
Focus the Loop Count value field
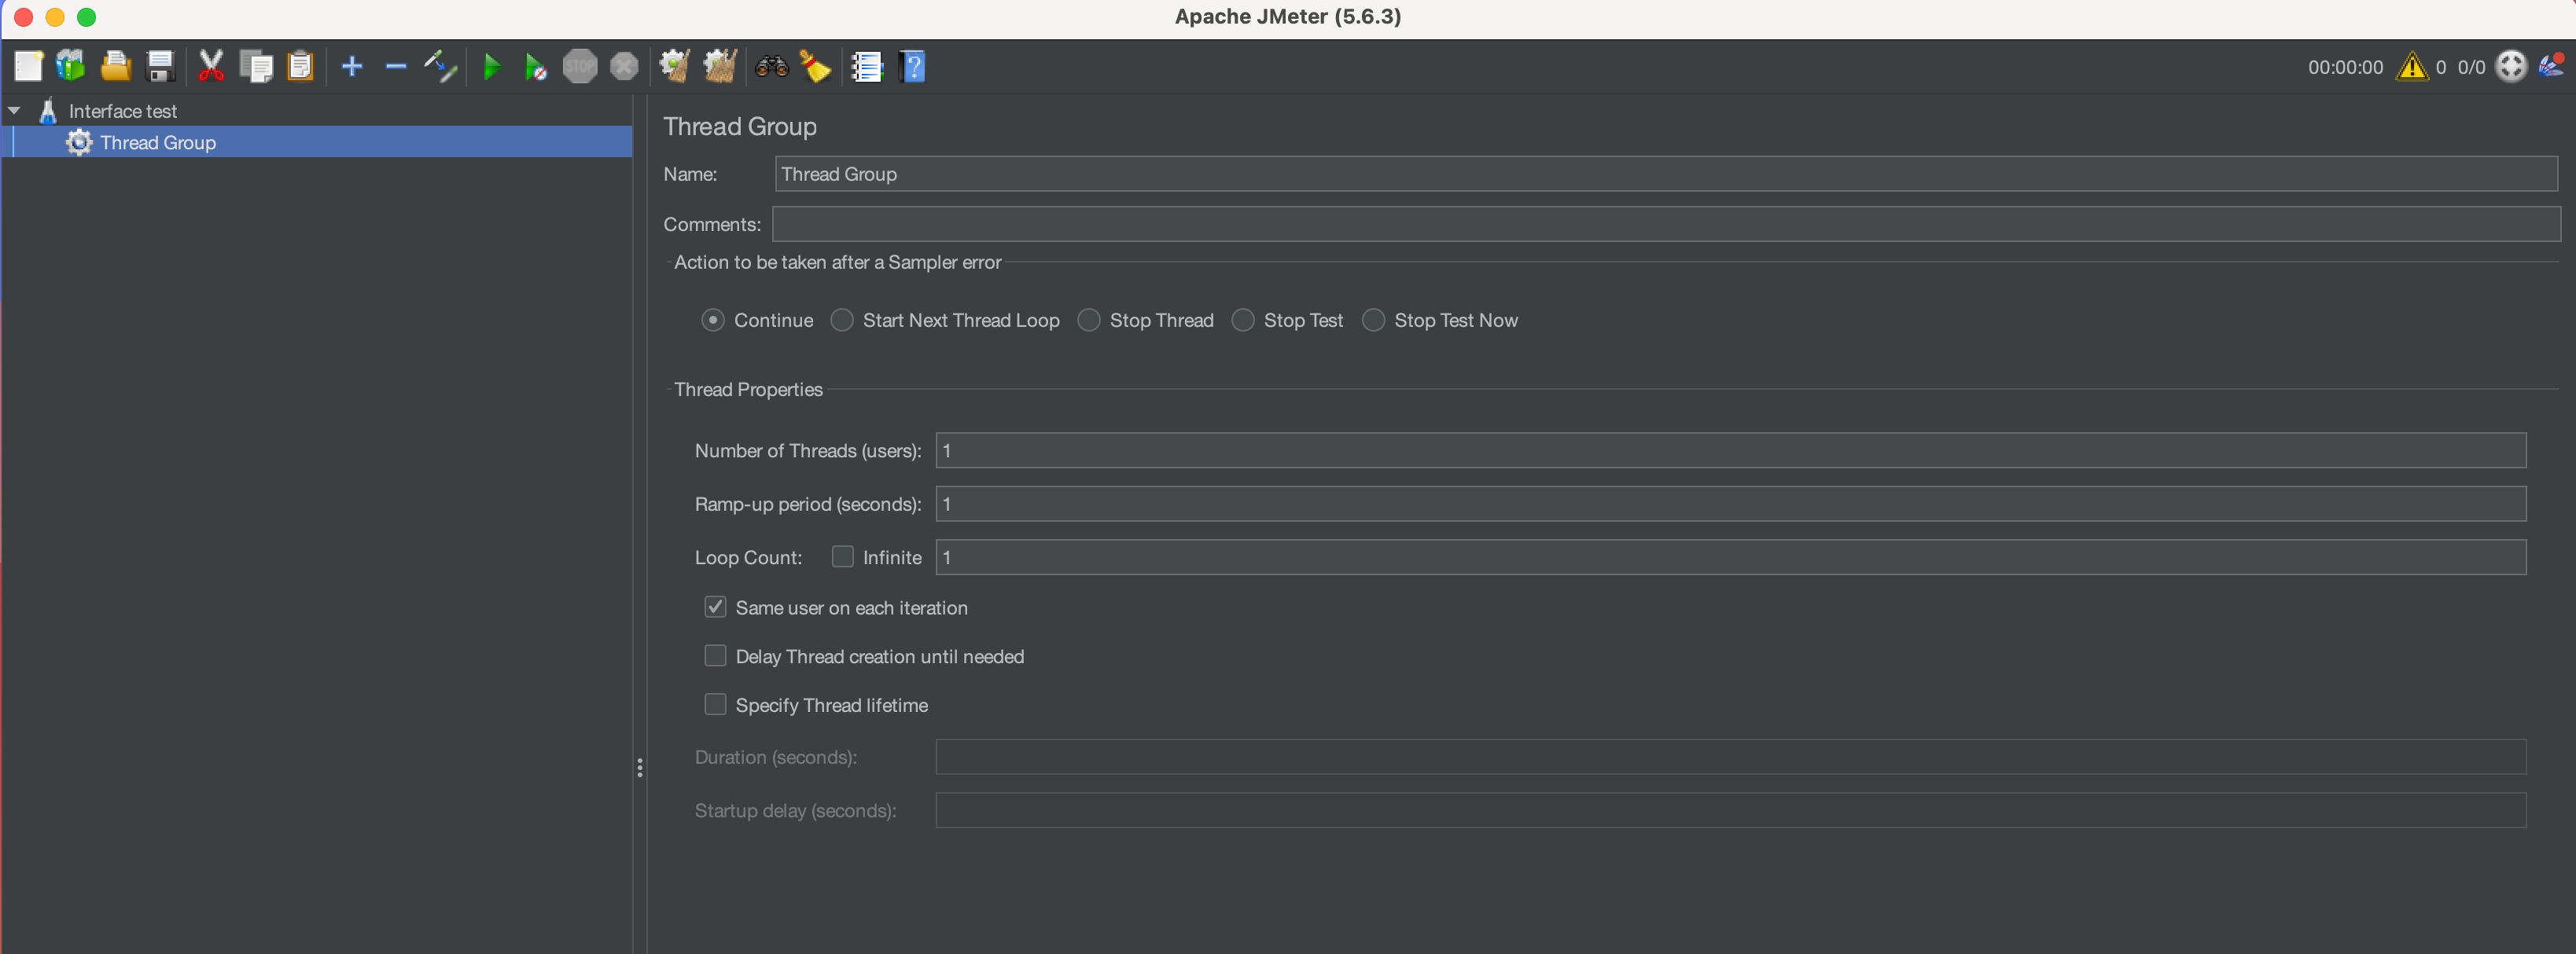tap(1731, 557)
